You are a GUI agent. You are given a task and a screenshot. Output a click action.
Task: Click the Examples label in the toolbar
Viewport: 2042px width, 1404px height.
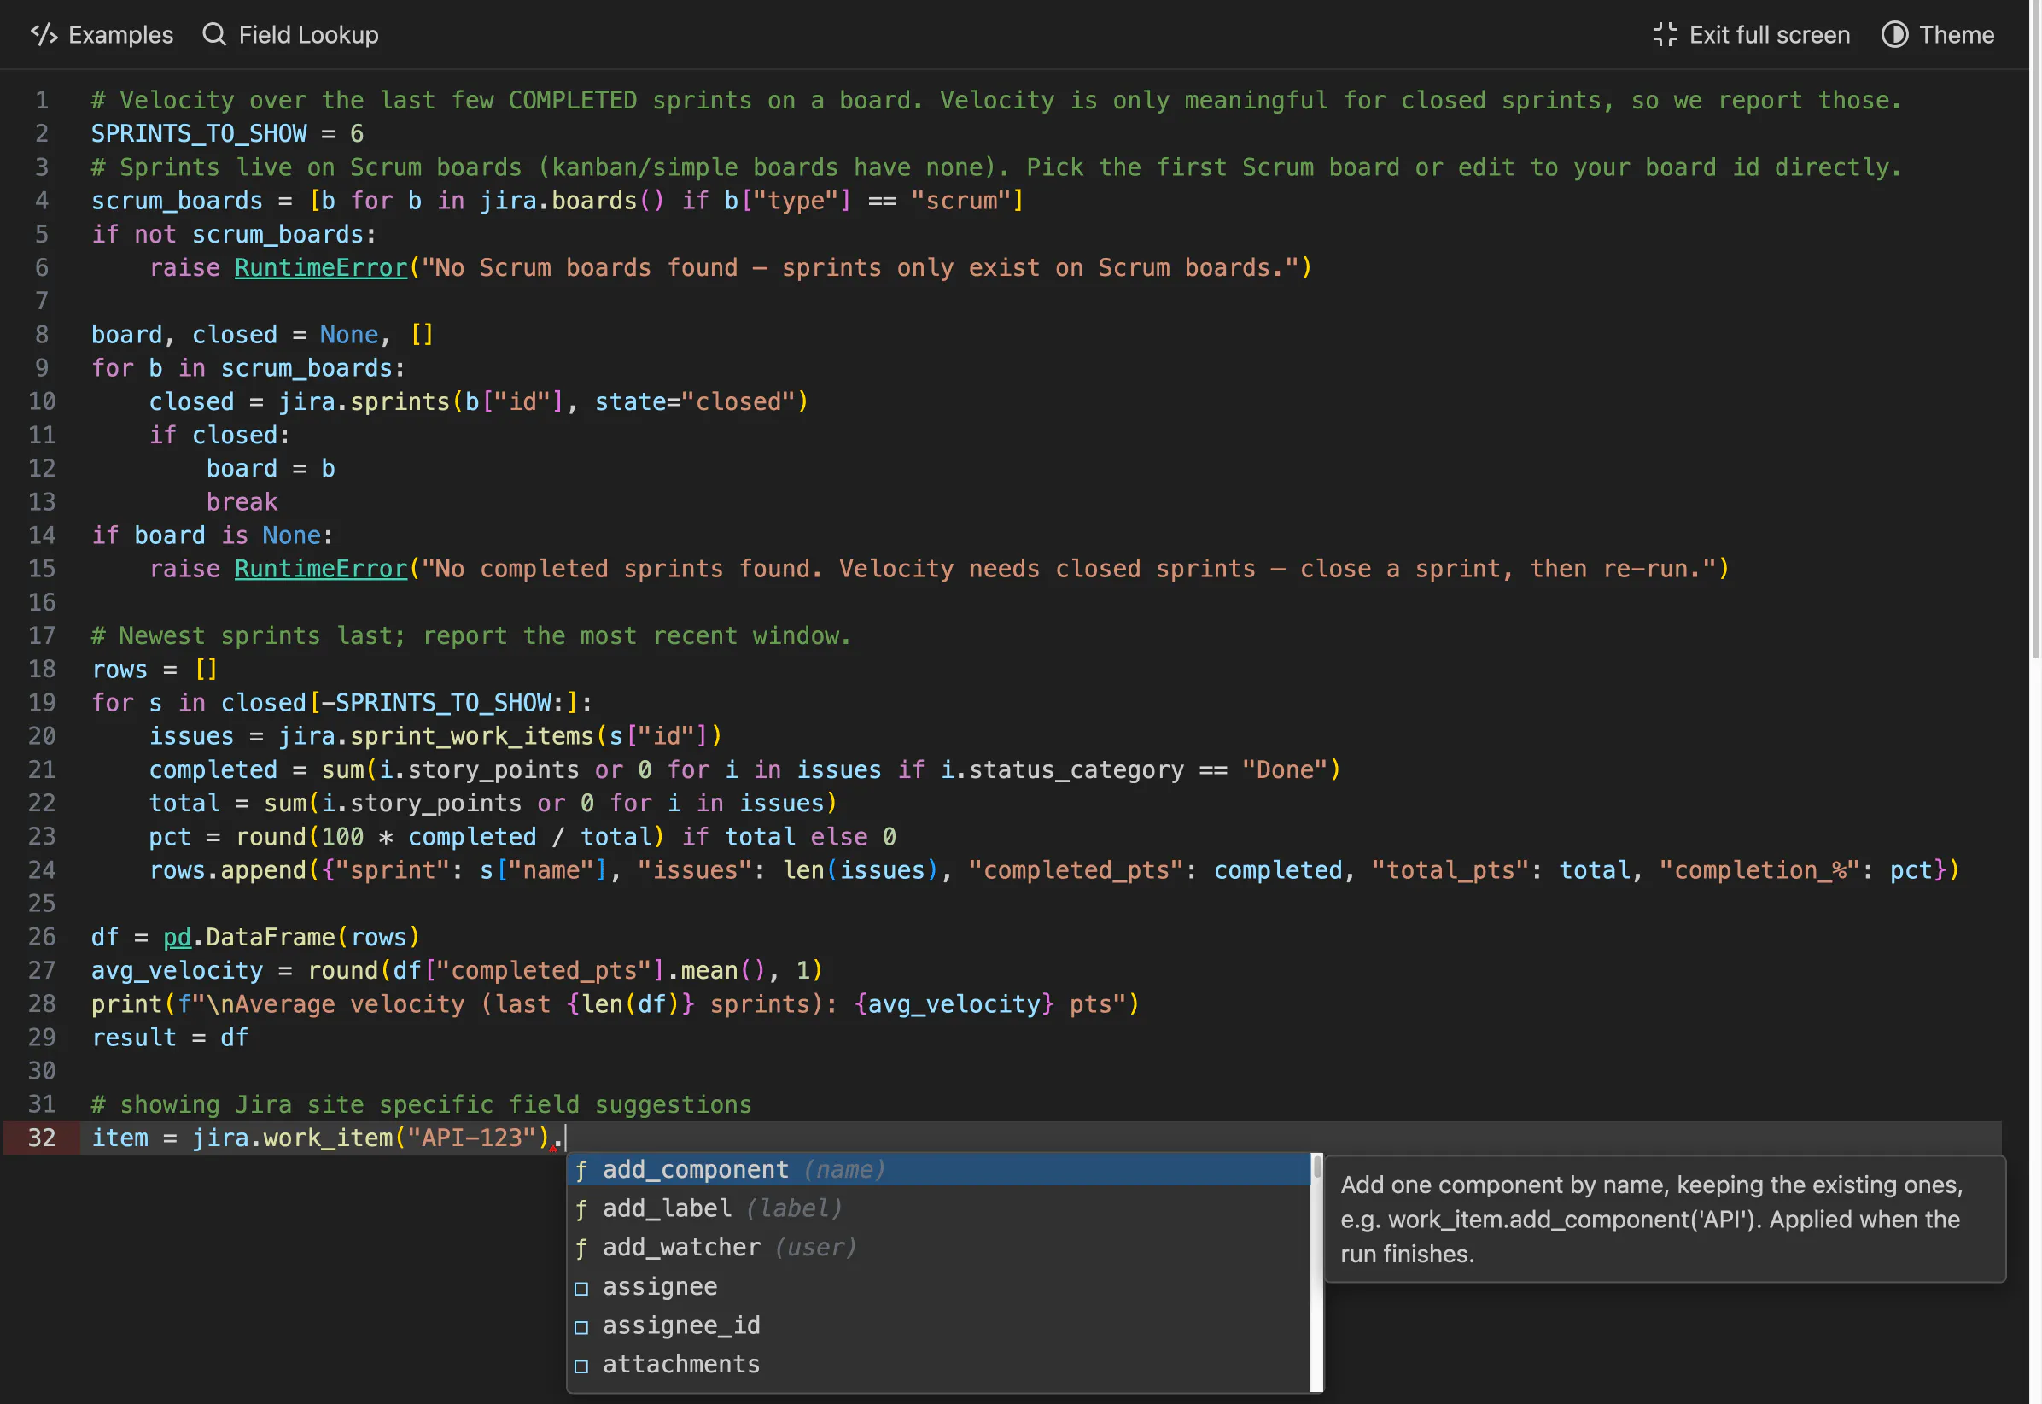[121, 35]
